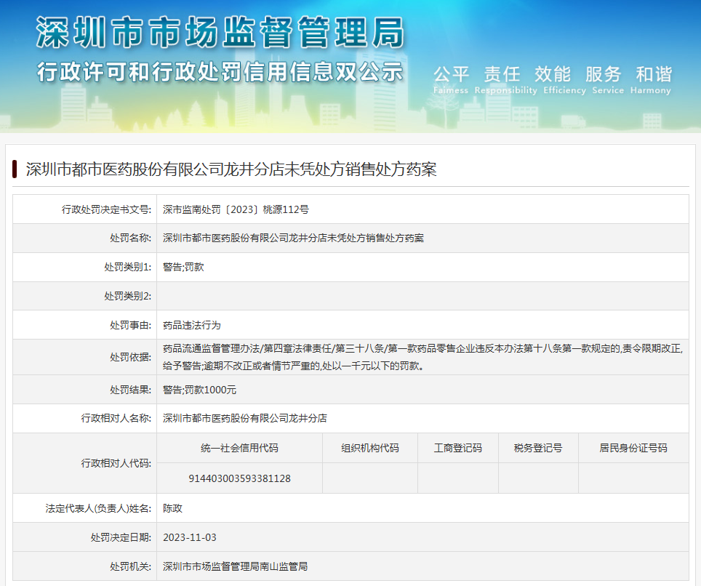Click the 行政许可和行政处罚信用信息双公示 banner subtitle
This screenshot has width=701, height=586.
click(x=220, y=72)
